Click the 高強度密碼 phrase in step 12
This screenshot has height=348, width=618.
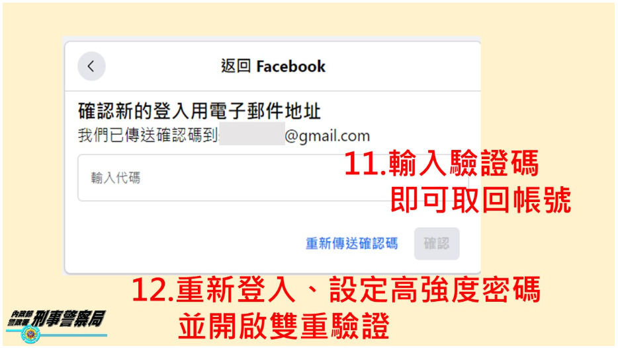click(x=465, y=290)
